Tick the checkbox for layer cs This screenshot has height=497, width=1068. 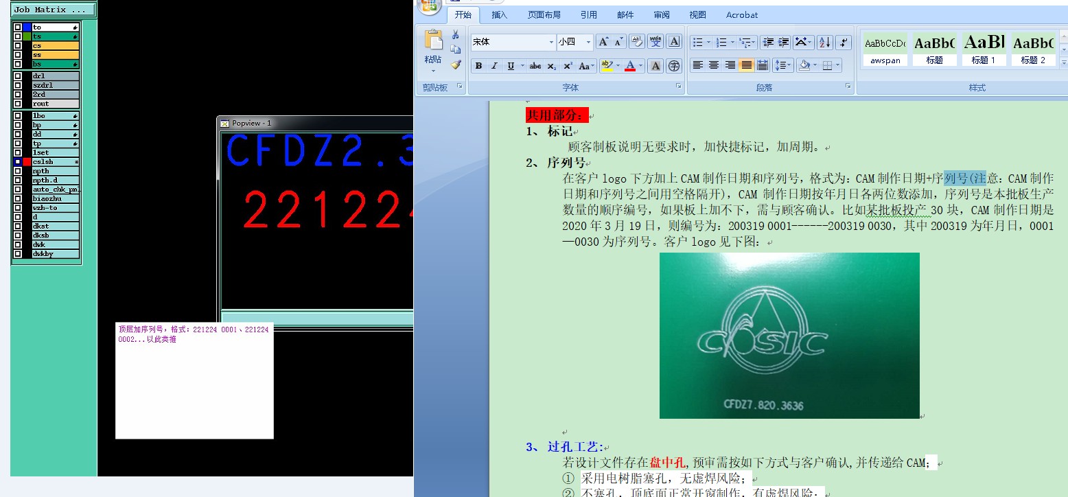point(18,45)
